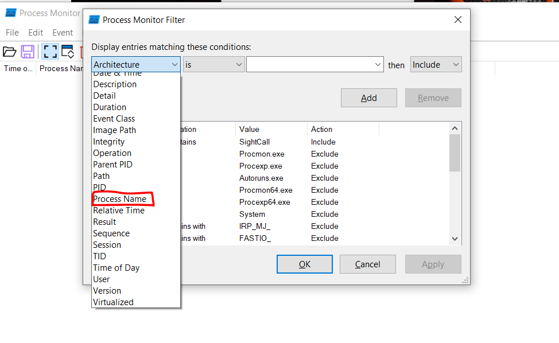The height and width of the screenshot is (343, 559).
Task: Select Parent PID in the list
Action: (136, 164)
